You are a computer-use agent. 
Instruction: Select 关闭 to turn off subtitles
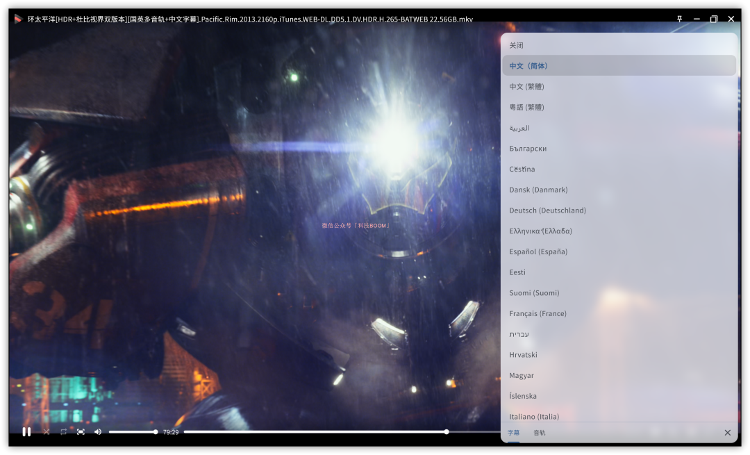619,45
